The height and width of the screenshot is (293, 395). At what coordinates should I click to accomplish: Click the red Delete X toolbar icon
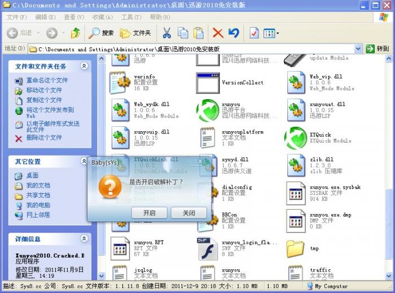tap(218, 33)
